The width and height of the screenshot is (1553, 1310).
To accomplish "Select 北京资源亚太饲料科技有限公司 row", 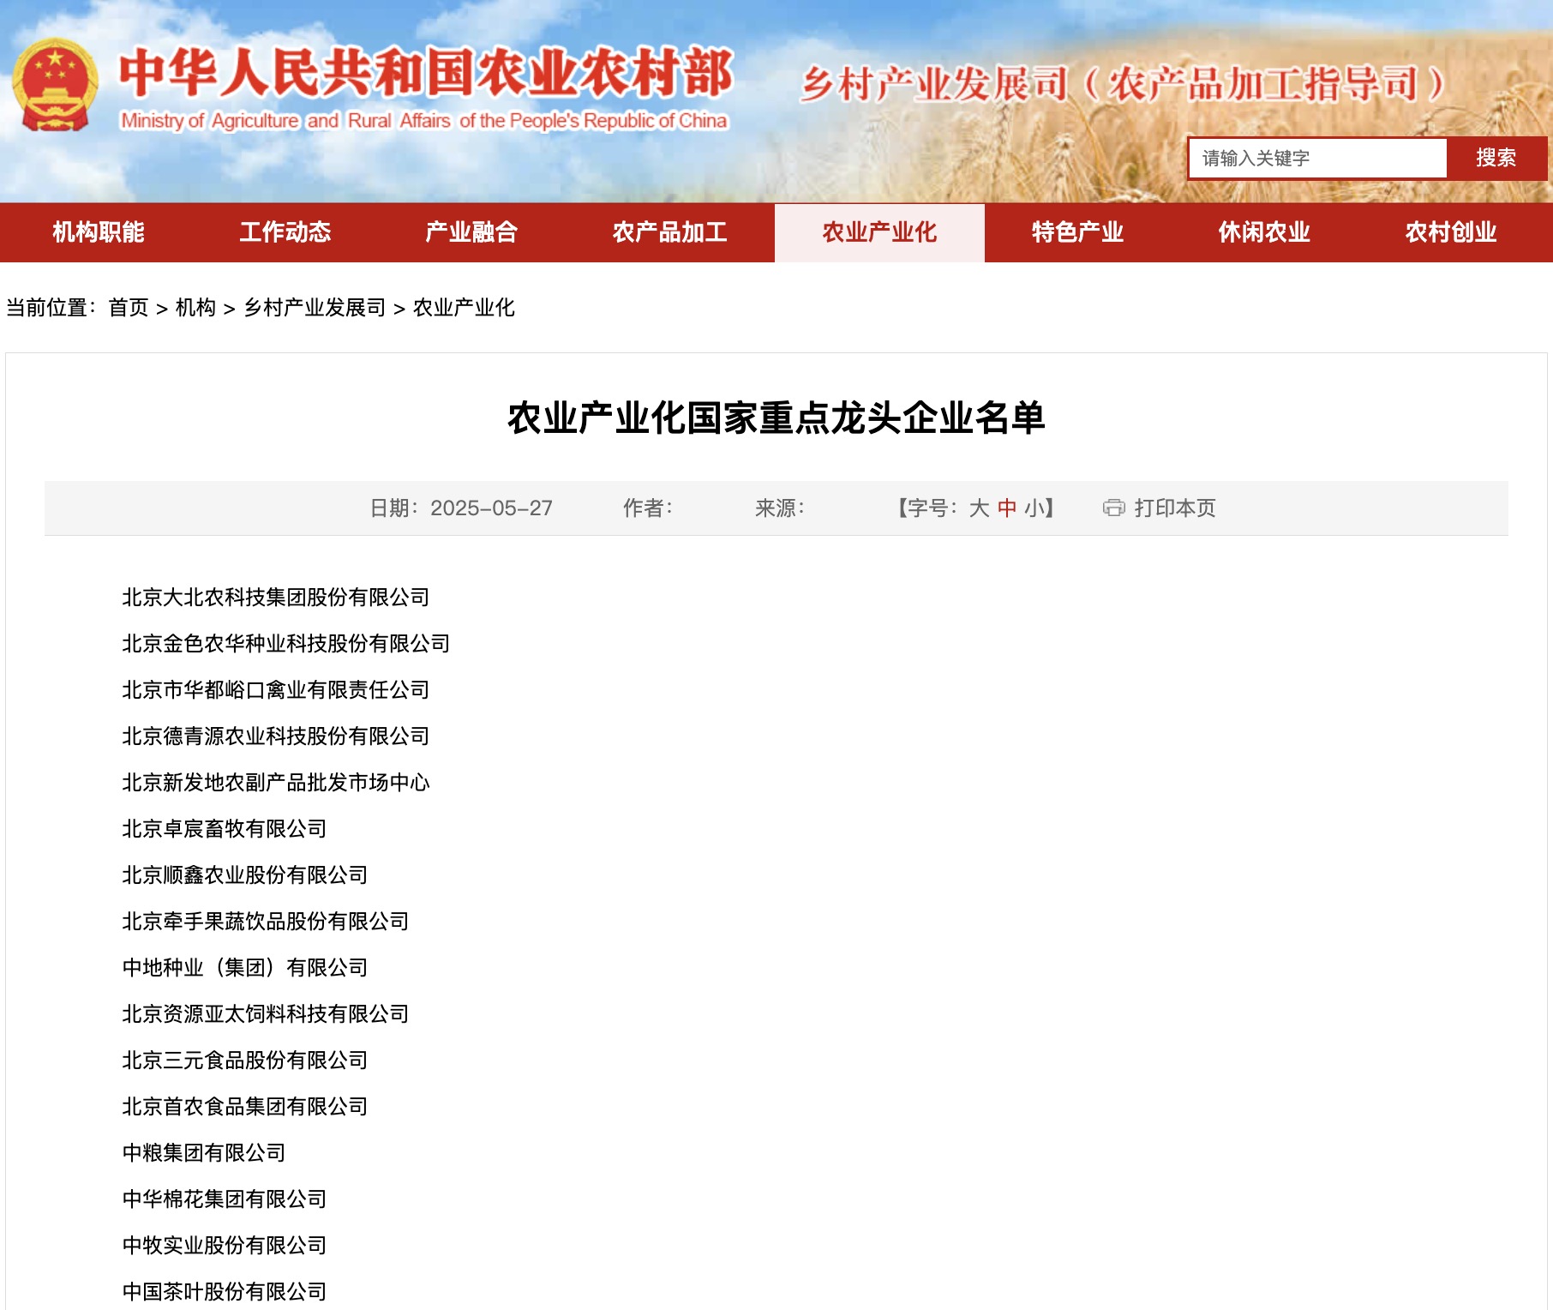I will tap(265, 1014).
